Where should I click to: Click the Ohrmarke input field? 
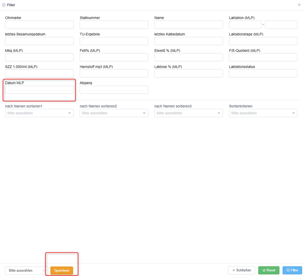[39, 25]
